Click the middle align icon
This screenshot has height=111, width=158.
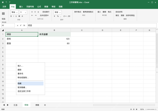[x=35, y=12]
